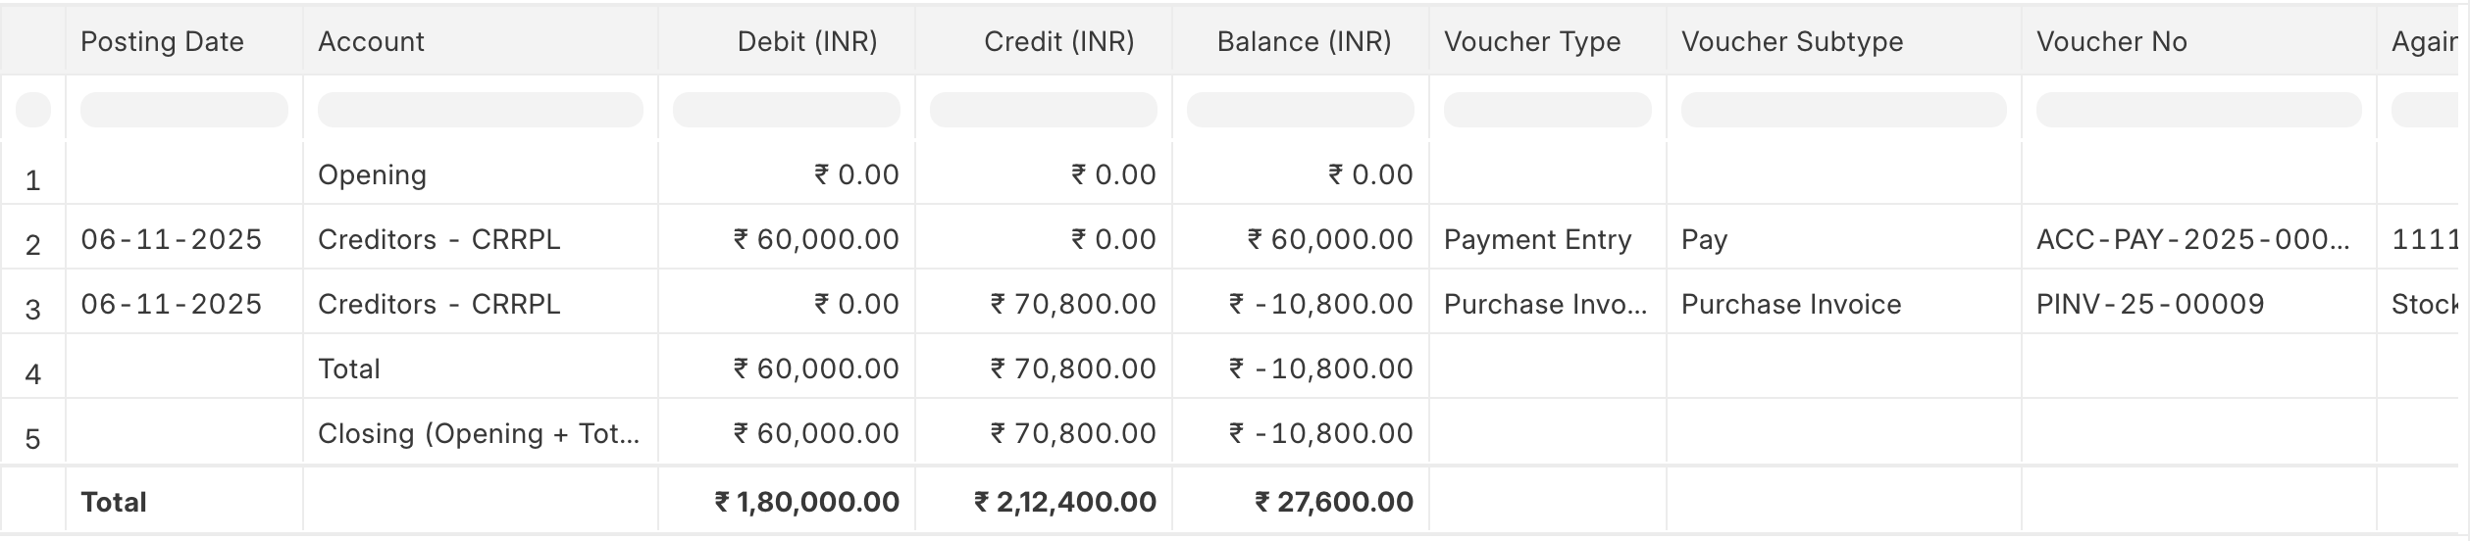Screen dimensions: 2470x541
Task: Focus the Posting Date filter field
Action: pos(184,110)
